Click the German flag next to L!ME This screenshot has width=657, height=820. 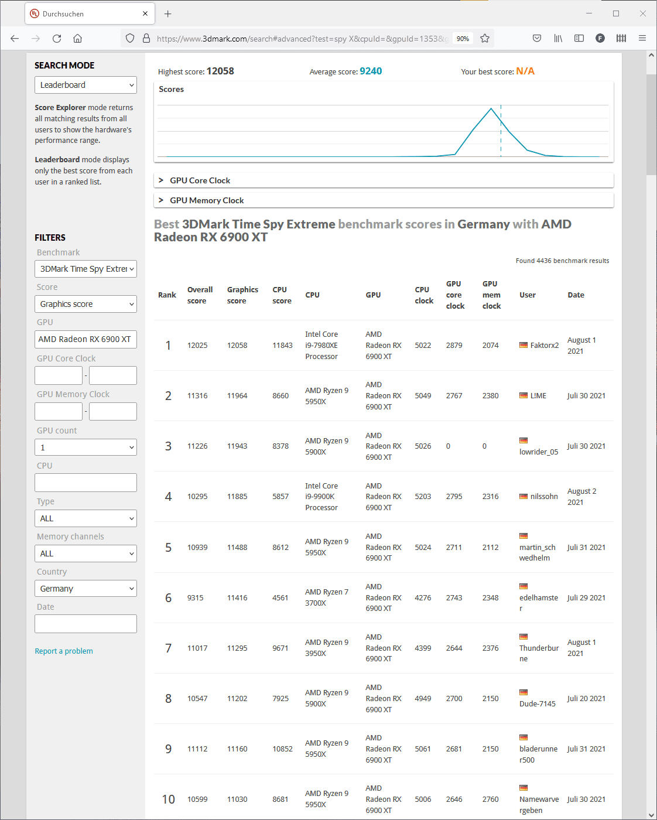tap(523, 395)
